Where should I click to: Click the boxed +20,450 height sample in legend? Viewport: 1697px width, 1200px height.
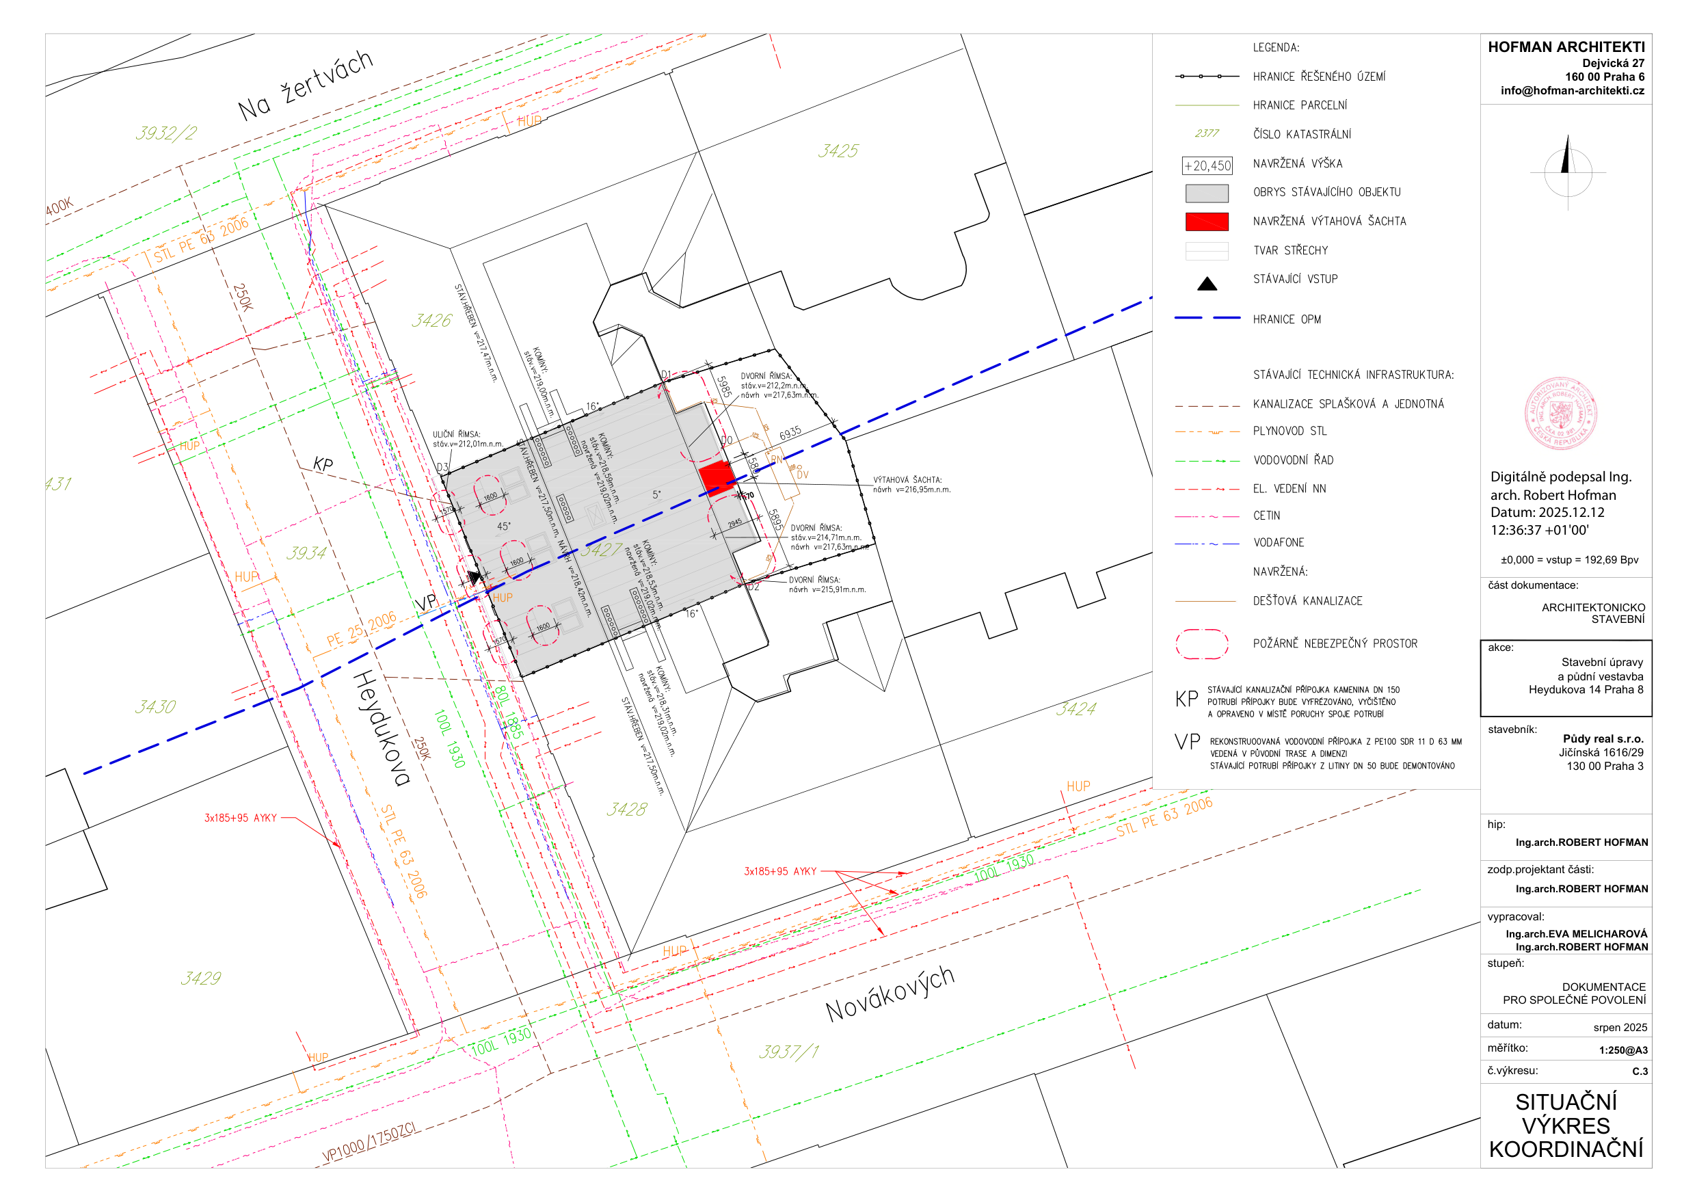[1207, 165]
